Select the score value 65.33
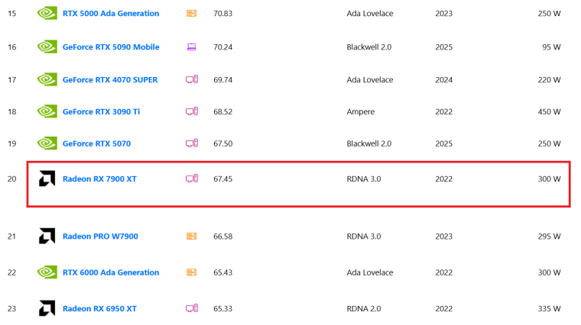581x325 pixels. click(223, 309)
